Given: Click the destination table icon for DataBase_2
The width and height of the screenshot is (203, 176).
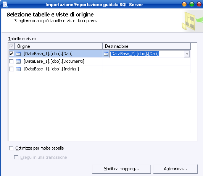Looking at the screenshot, I should click(106, 54).
